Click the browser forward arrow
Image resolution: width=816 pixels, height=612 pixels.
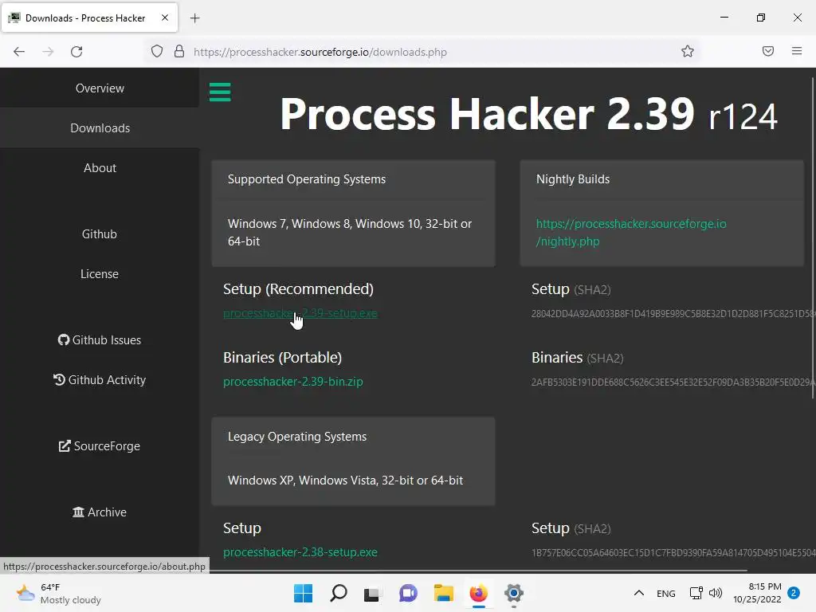[x=48, y=52]
